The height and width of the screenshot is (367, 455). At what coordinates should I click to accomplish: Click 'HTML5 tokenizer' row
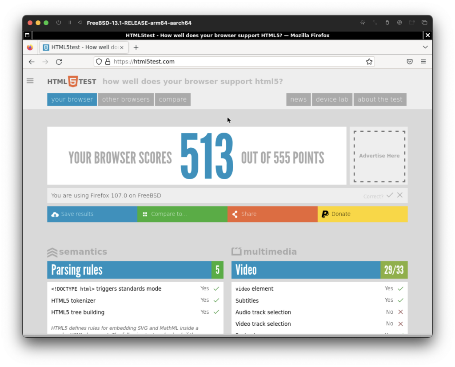(135, 300)
